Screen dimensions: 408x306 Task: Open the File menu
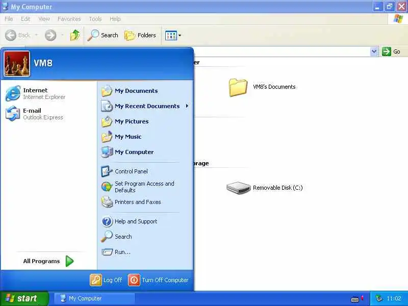point(9,19)
